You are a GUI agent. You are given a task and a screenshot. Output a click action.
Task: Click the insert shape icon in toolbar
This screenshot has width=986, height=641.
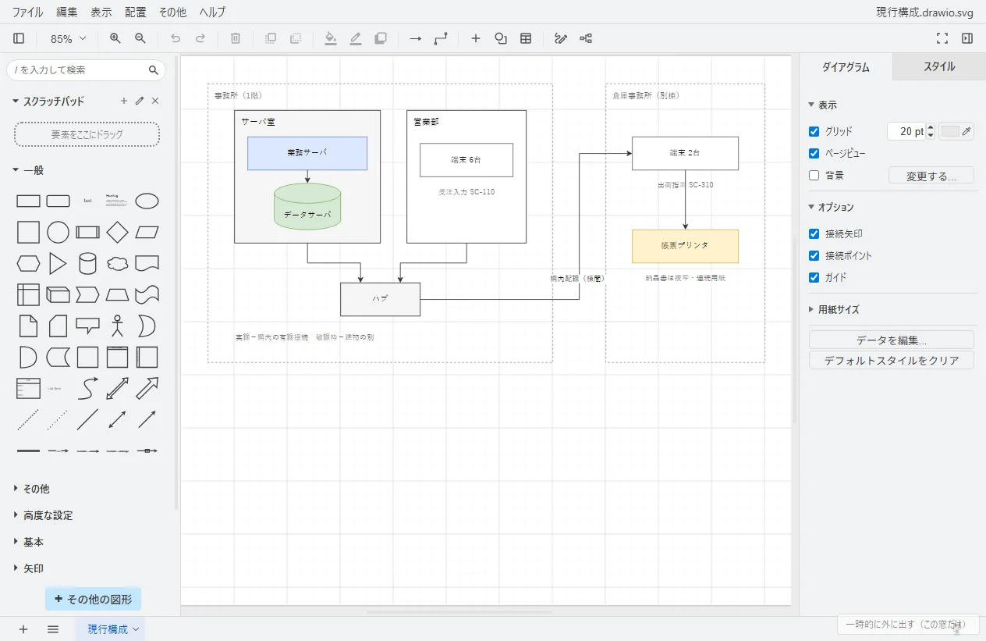pyautogui.click(x=501, y=38)
